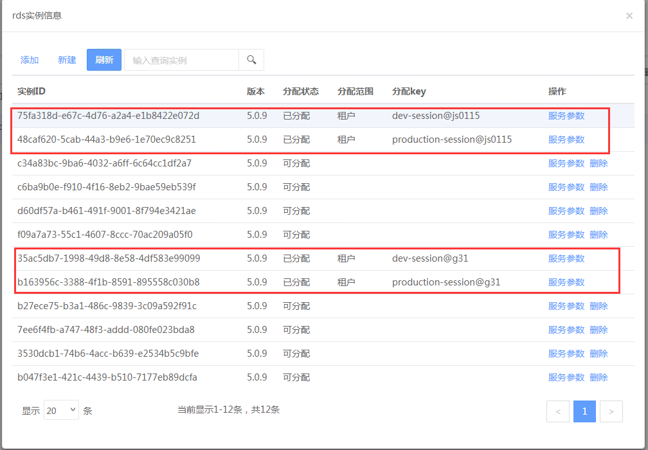Click the 刷新 button
The height and width of the screenshot is (450, 648).
[104, 60]
